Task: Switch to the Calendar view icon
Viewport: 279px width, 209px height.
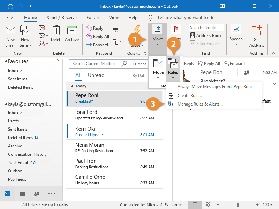Action: pos(22,193)
